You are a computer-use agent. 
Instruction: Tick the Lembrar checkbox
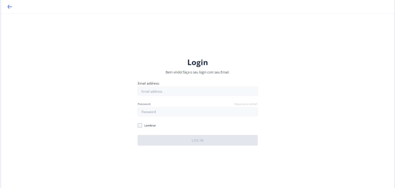tap(140, 125)
